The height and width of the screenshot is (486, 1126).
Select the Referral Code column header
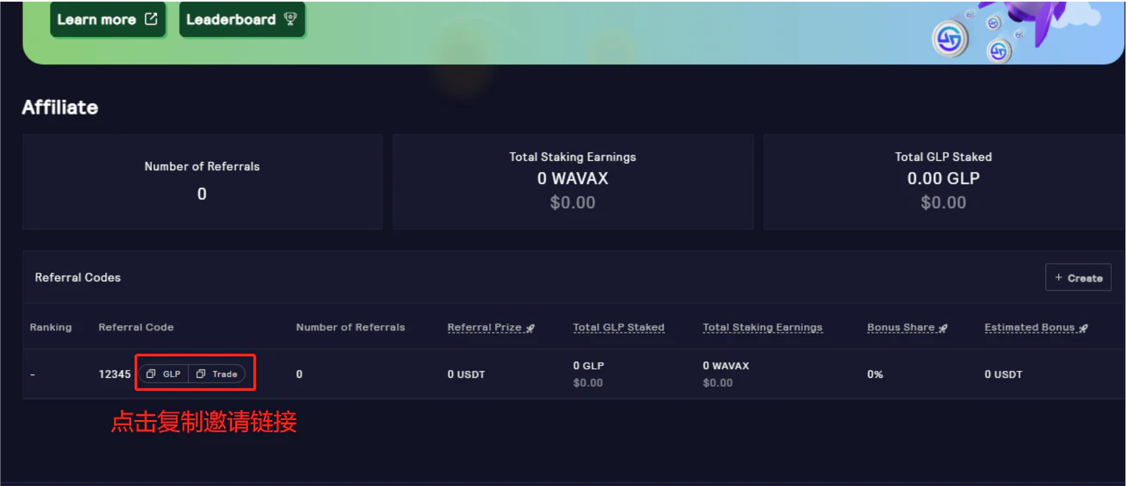(136, 328)
